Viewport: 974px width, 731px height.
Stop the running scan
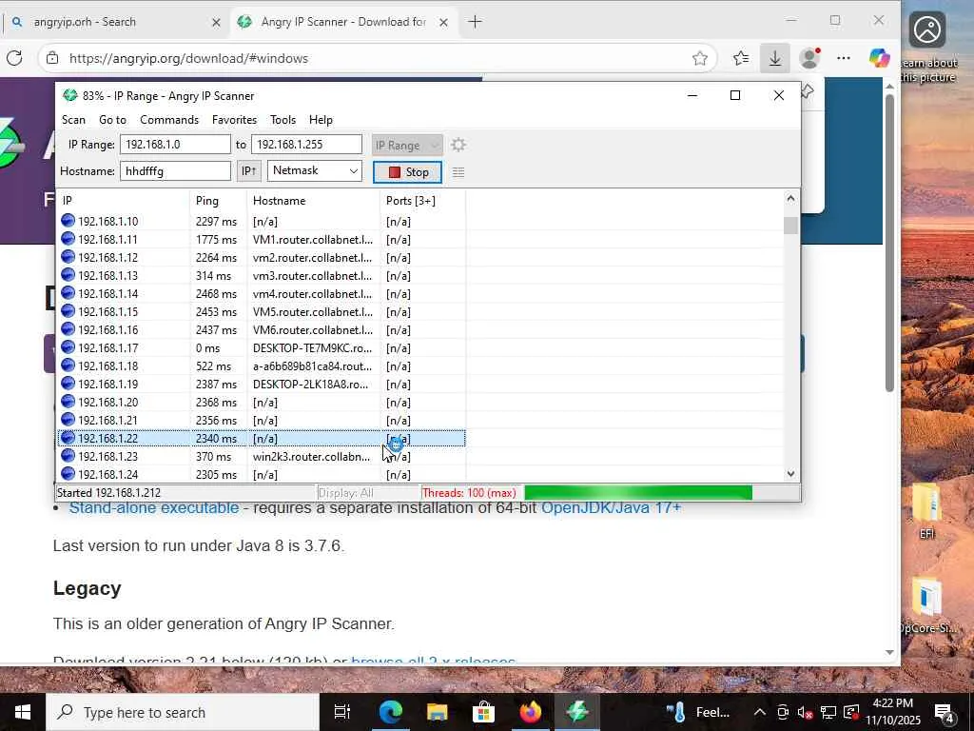click(407, 172)
